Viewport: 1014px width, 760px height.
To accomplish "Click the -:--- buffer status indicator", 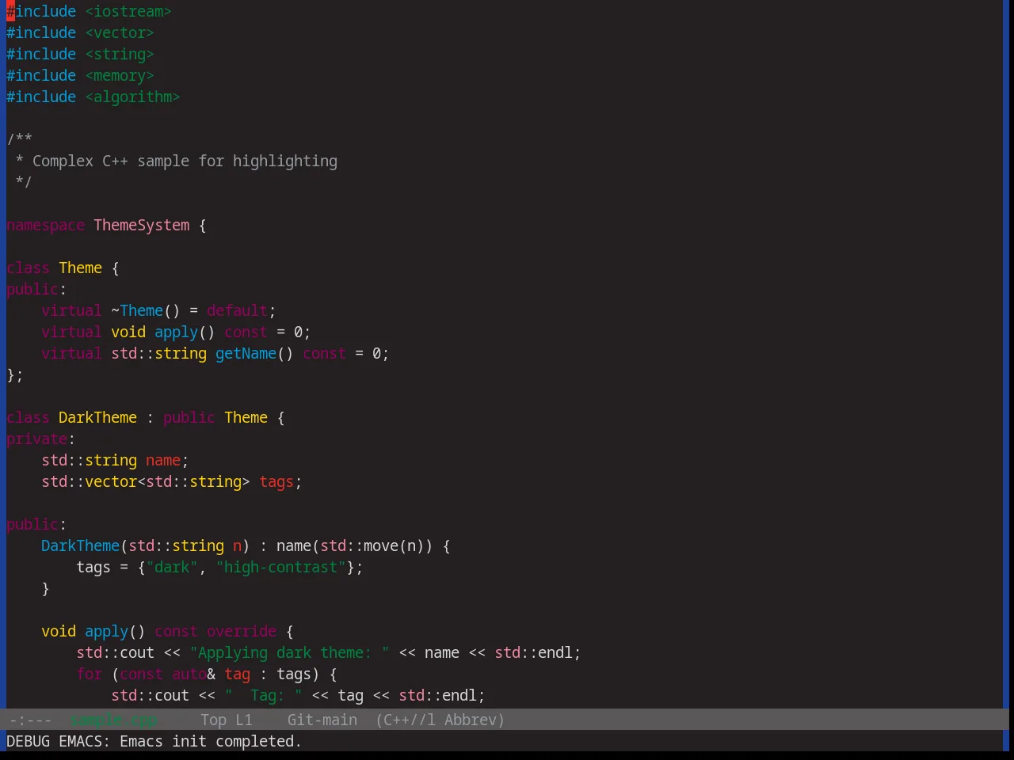I will click(x=30, y=720).
